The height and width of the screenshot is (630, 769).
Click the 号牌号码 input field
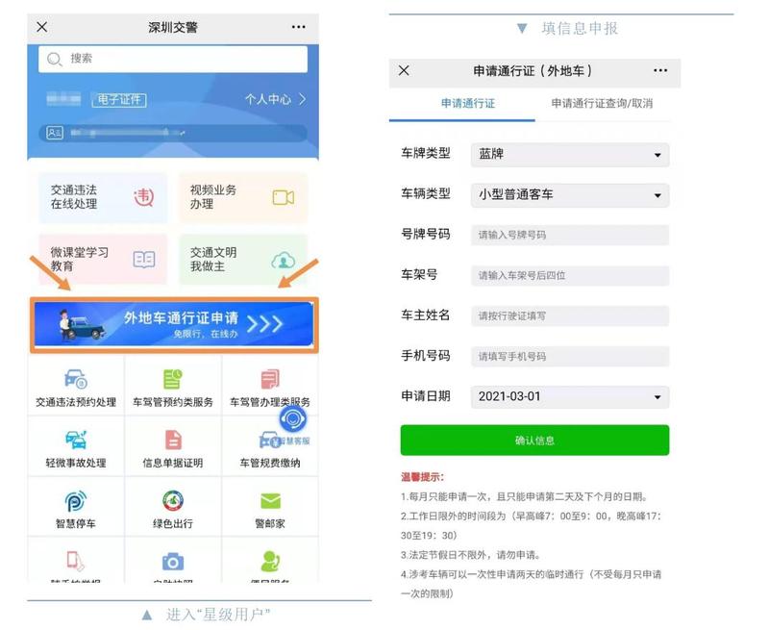(x=570, y=235)
